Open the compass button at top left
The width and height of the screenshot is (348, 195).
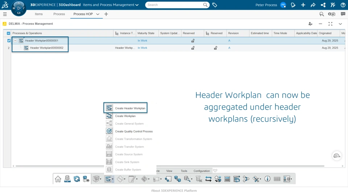[18, 8]
